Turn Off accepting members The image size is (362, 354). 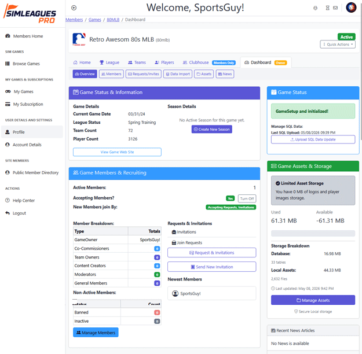coord(247,198)
